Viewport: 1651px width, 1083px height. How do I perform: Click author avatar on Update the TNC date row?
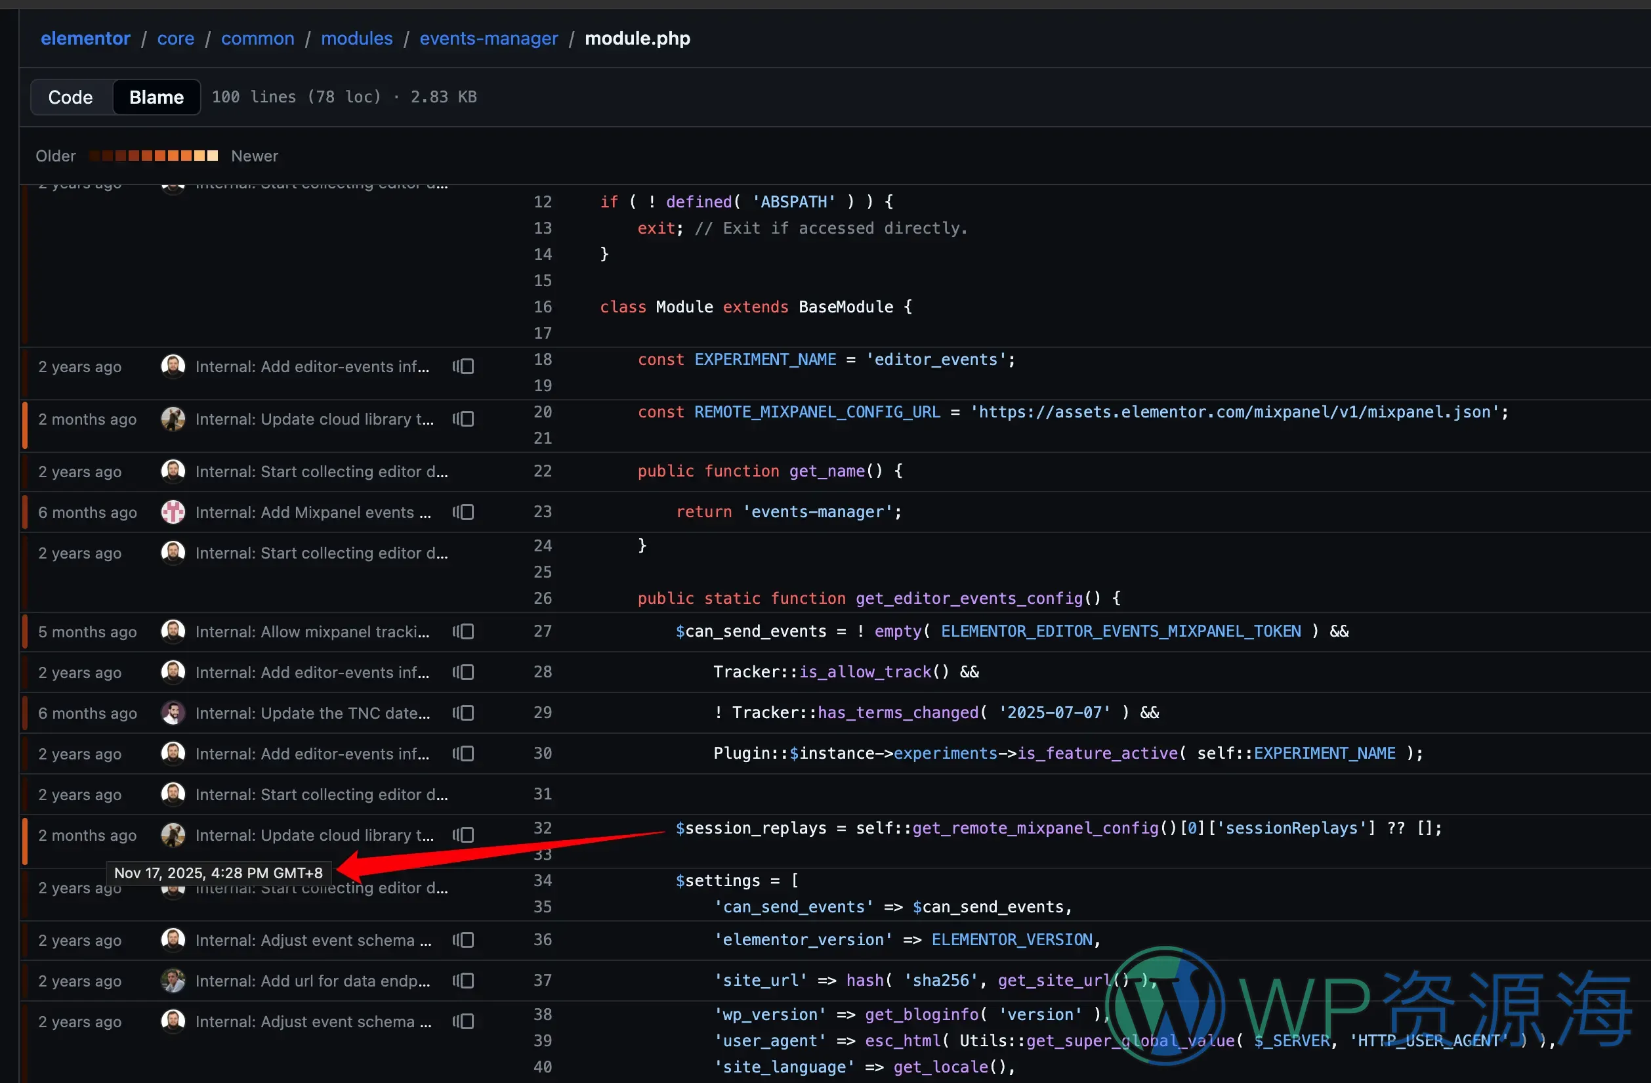tap(173, 713)
